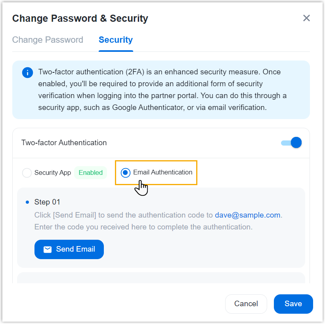Click the green Enabled badge

[90, 172]
